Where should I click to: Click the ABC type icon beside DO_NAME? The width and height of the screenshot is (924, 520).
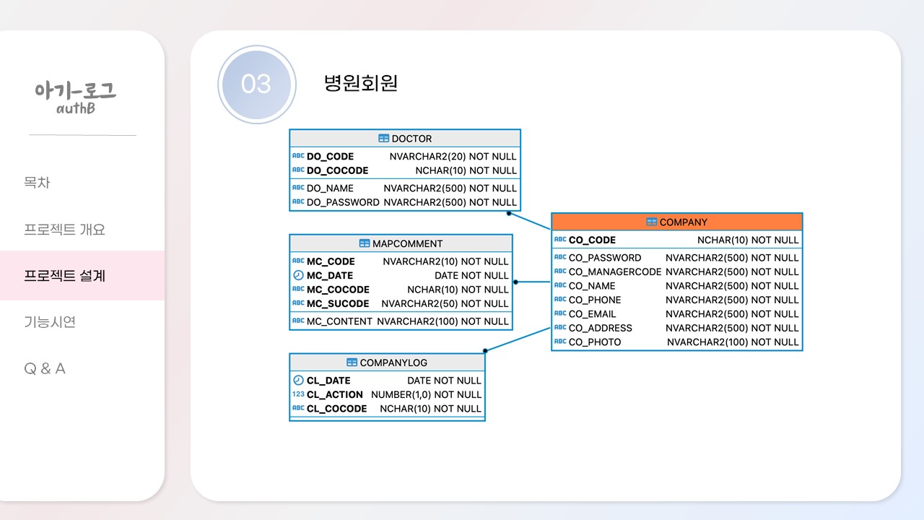(x=298, y=188)
